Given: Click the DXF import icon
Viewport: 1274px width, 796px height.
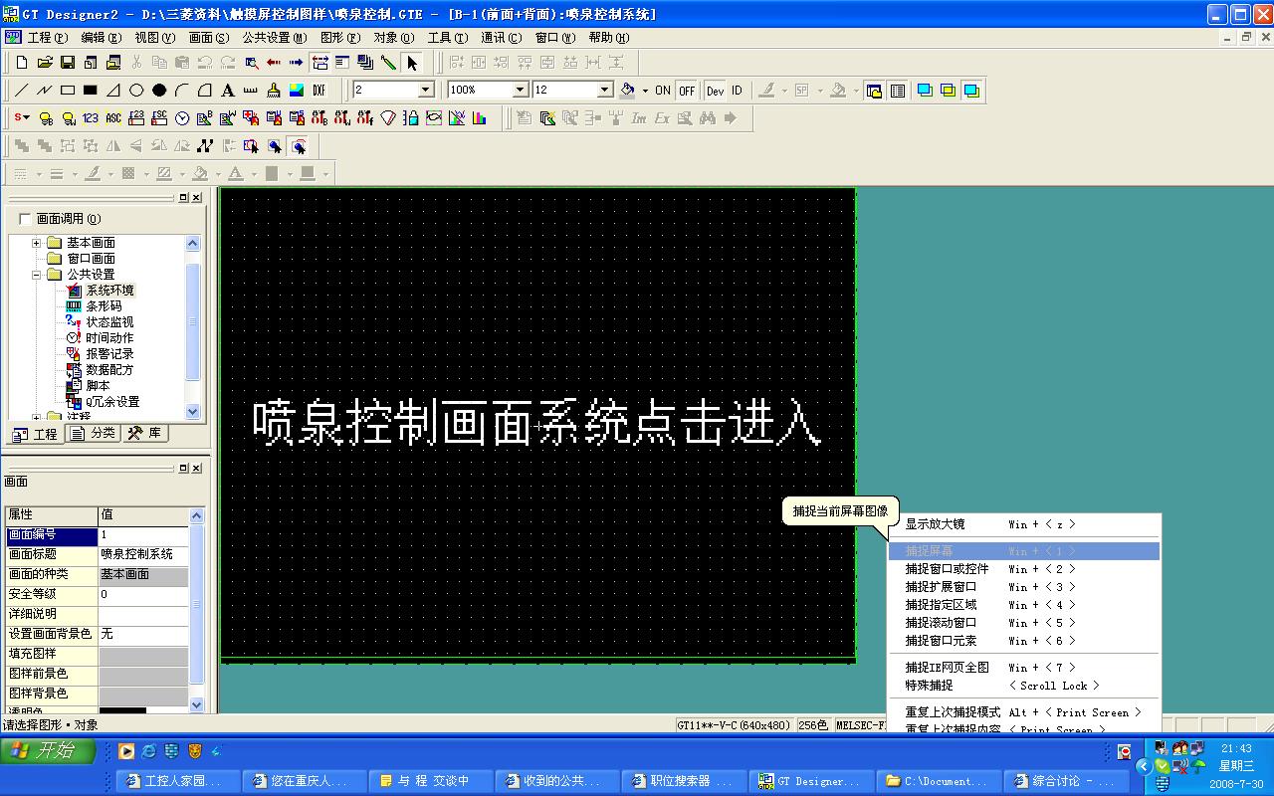Looking at the screenshot, I should click(x=319, y=91).
